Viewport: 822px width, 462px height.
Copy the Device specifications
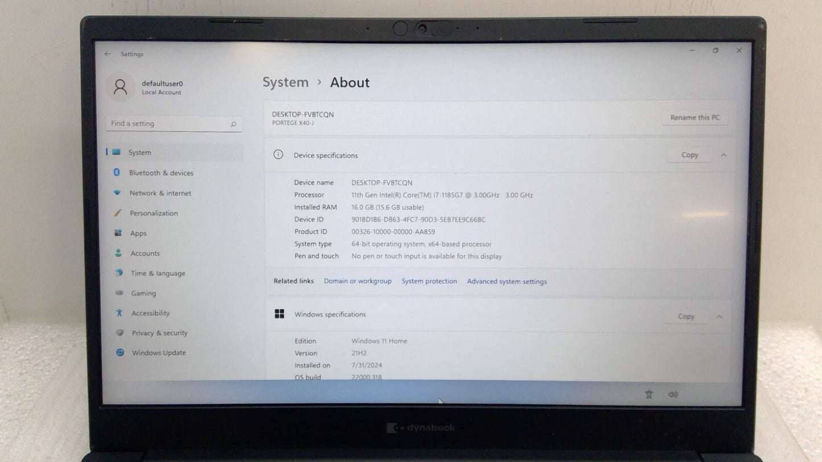coord(689,155)
